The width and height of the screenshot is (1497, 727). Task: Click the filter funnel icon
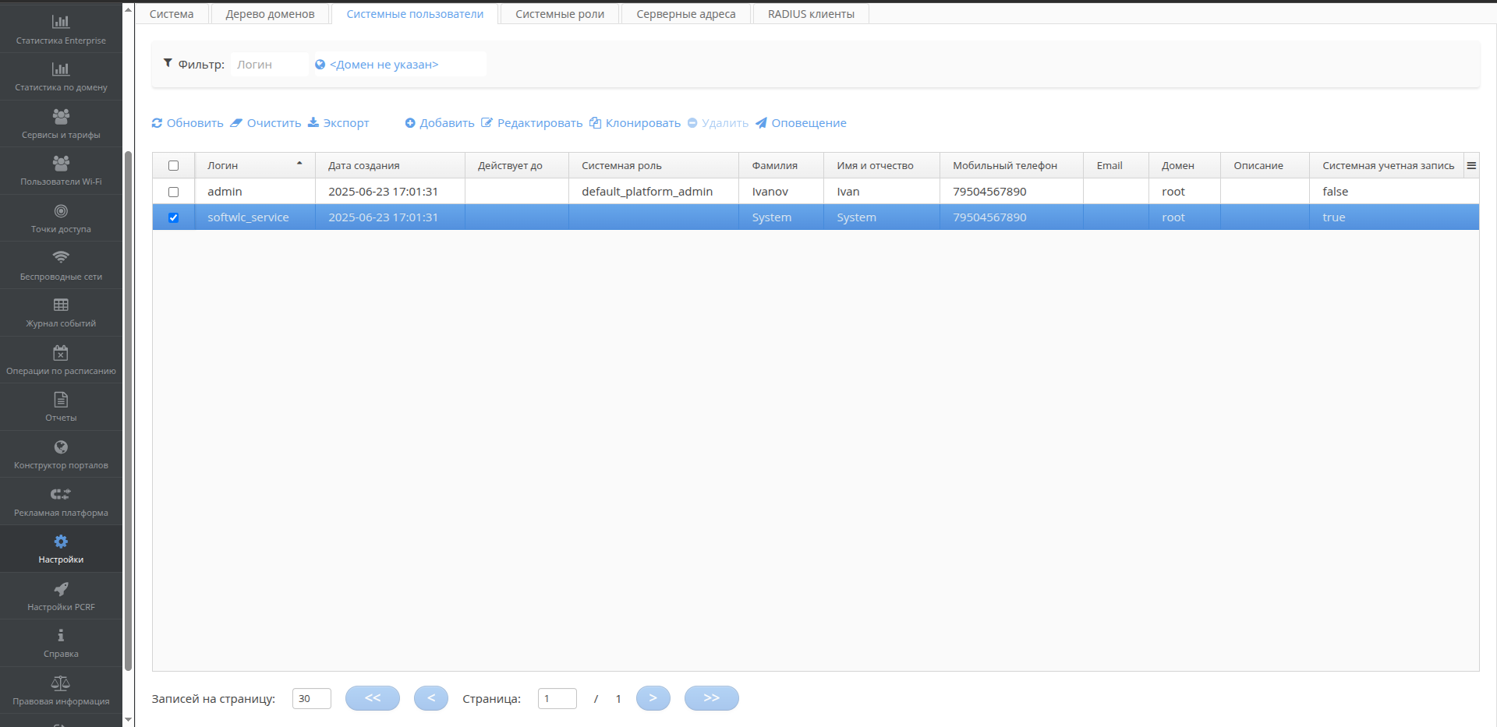click(x=168, y=63)
